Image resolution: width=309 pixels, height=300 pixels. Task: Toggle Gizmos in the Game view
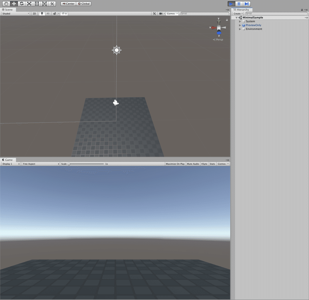pos(221,164)
